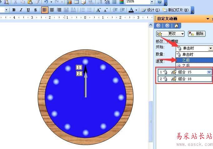The height and width of the screenshot is (149, 213).
Task: Click the Change Text Direction icon
Action: (x=73, y=10)
